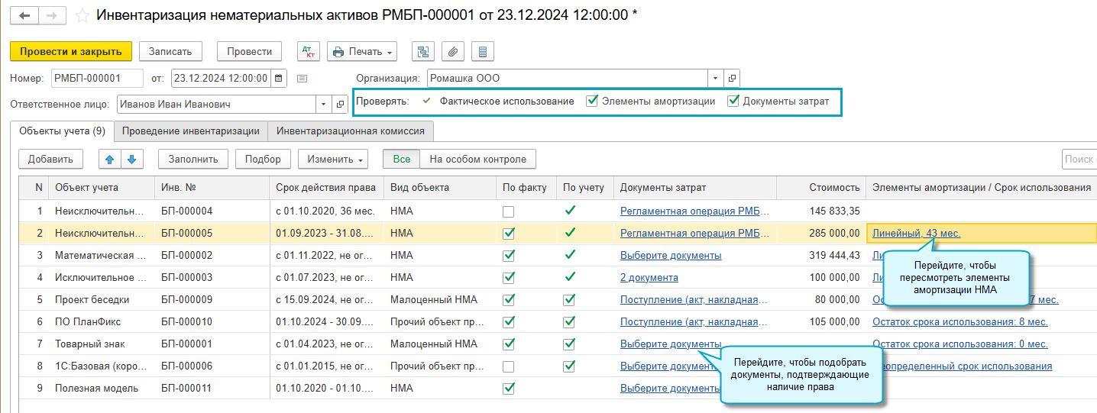Add document to favorites with star icon
The image size is (1097, 413).
(83, 15)
